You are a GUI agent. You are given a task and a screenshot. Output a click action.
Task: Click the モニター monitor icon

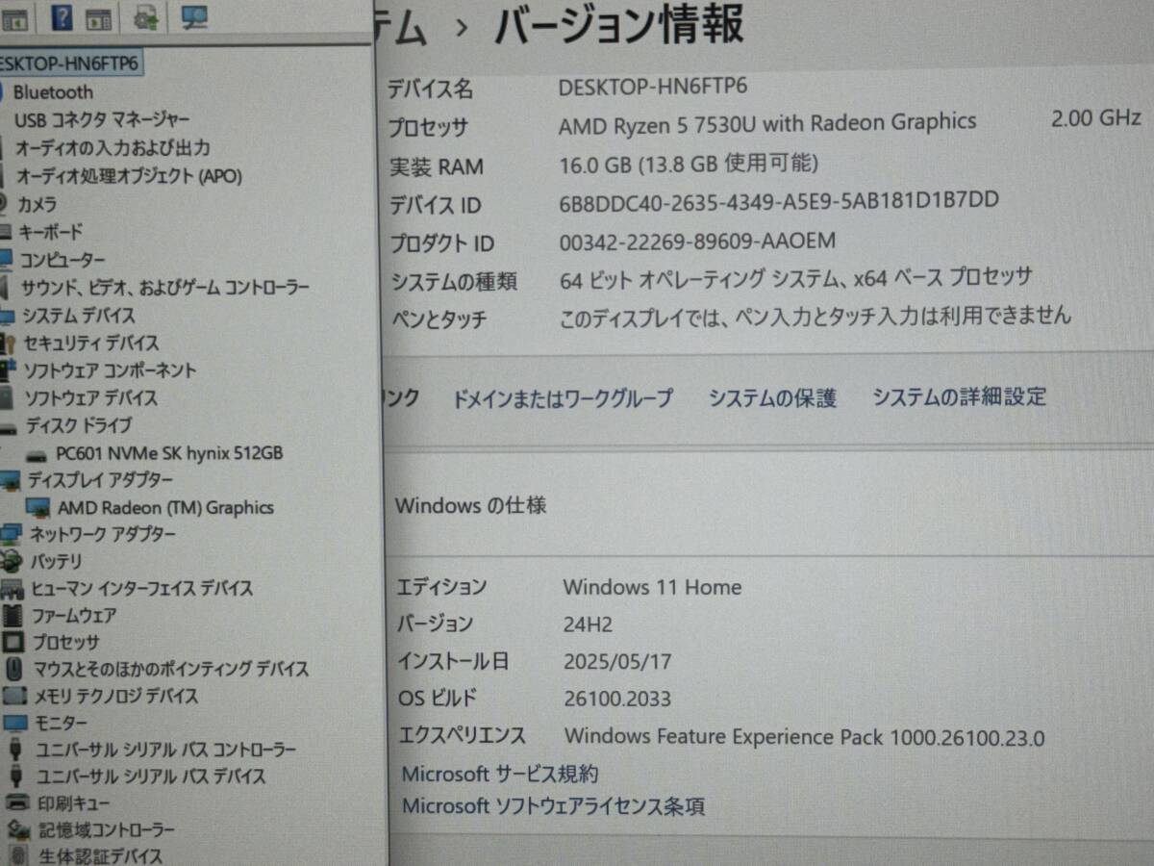[16, 723]
